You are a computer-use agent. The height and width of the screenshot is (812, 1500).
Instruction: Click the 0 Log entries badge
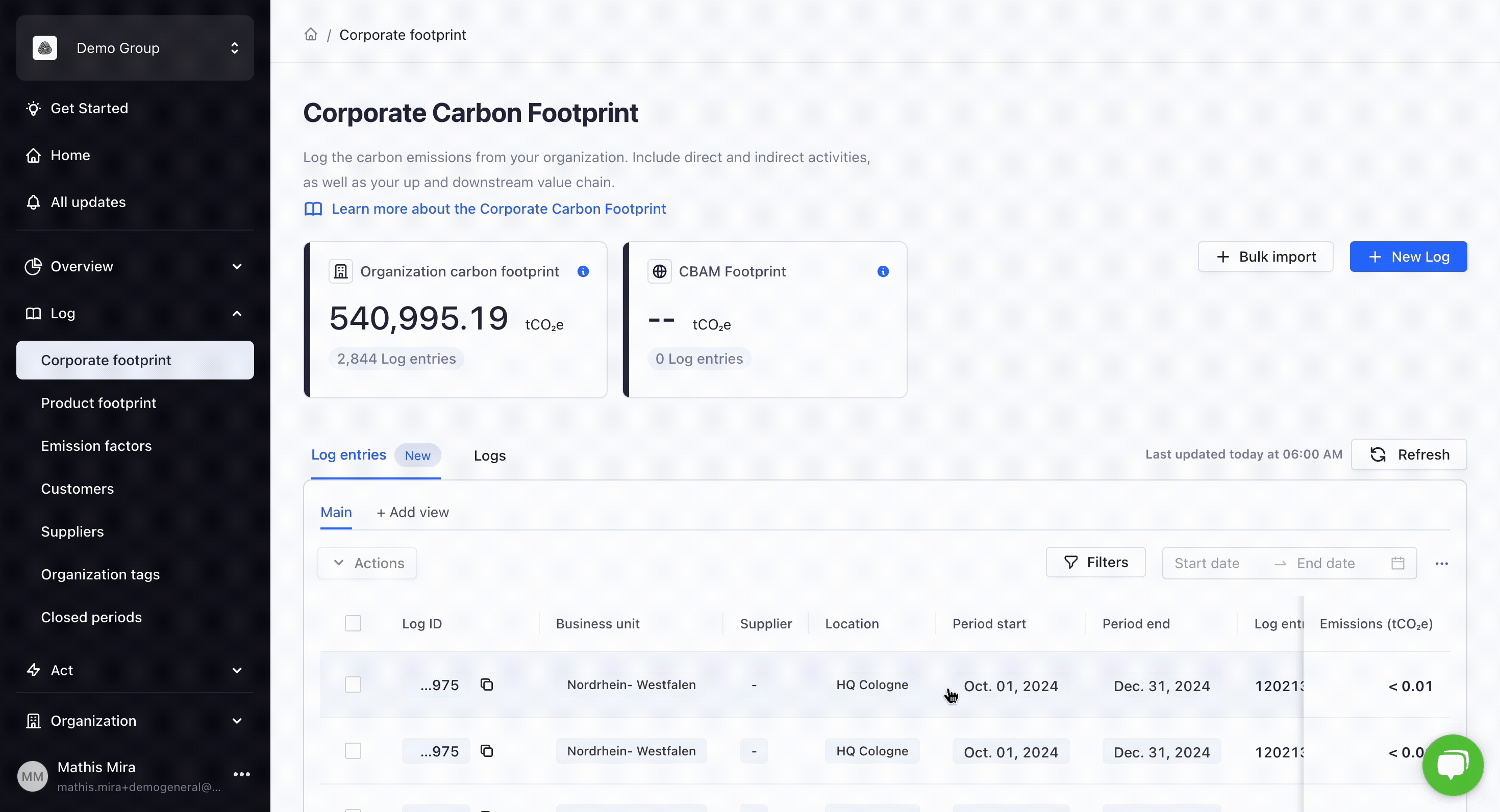point(699,359)
